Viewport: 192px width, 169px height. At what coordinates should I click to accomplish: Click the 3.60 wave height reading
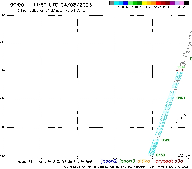[161, 126]
